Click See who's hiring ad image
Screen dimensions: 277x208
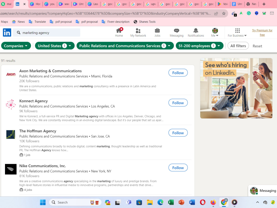point(236,88)
